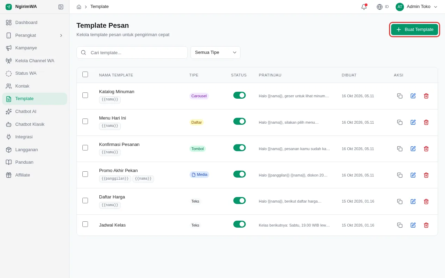
Task: Duplicate Katalog Minuman template
Action: (400, 96)
